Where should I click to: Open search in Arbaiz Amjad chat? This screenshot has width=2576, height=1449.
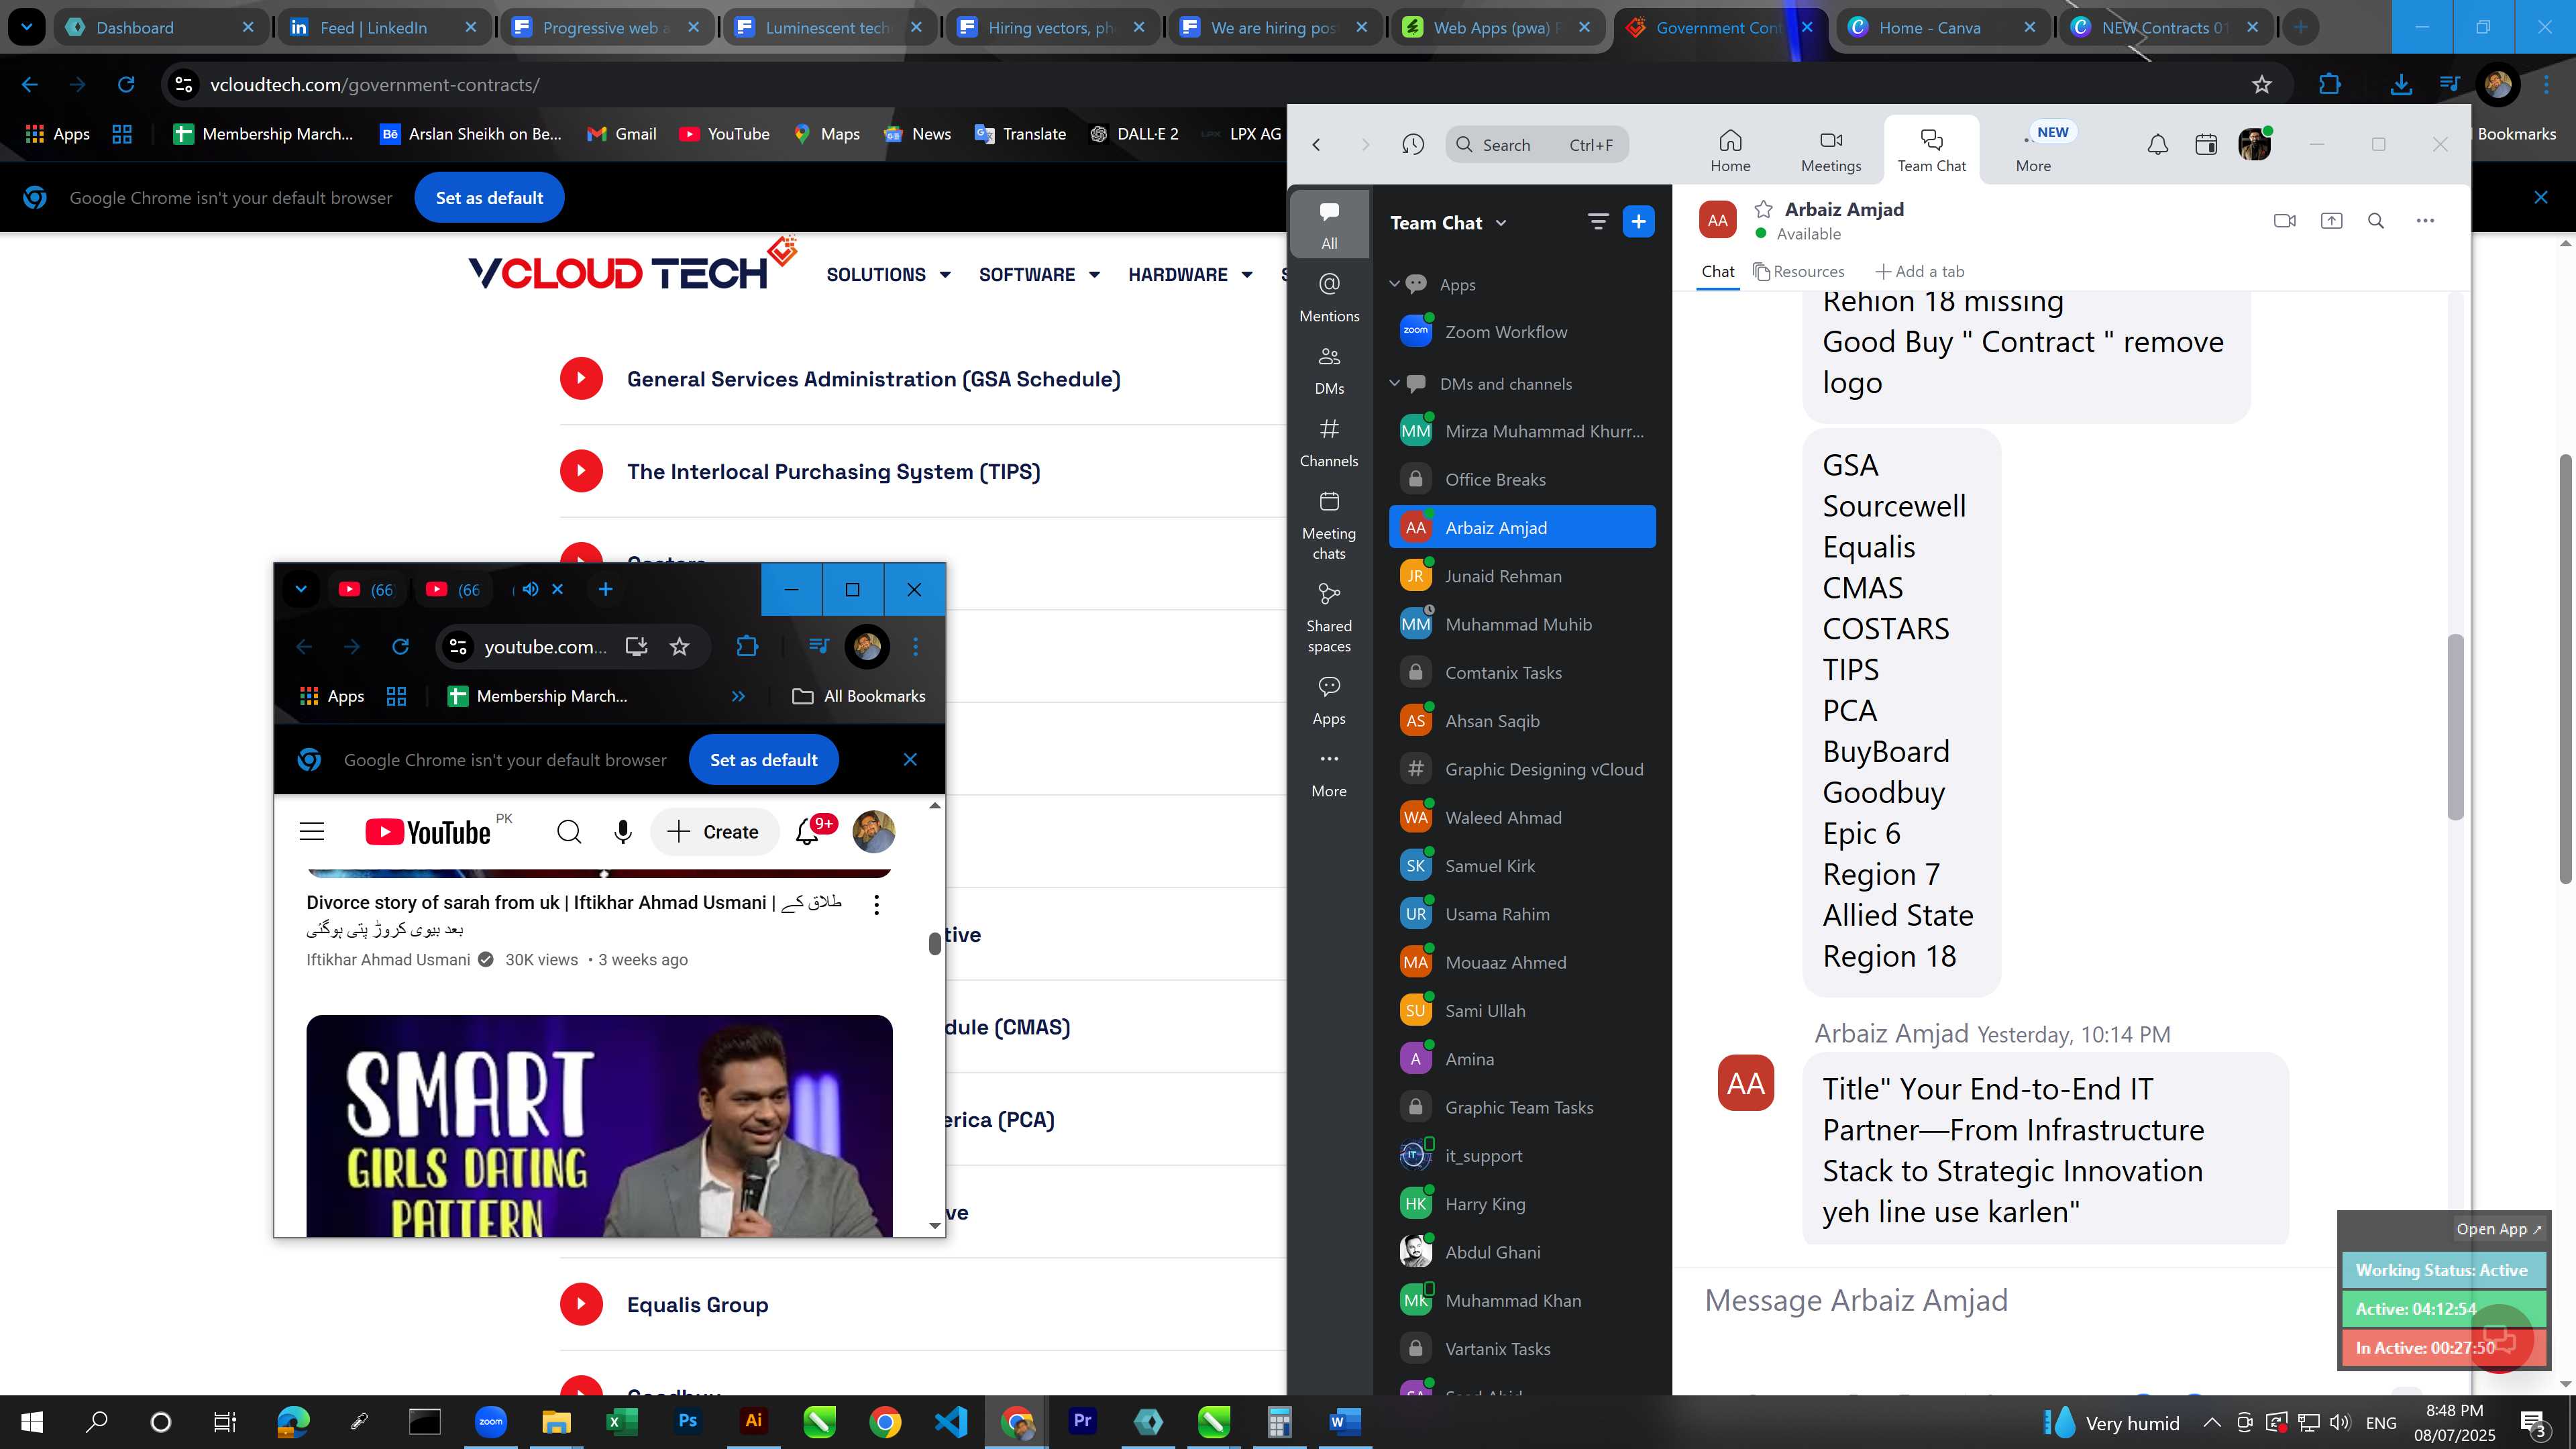pyautogui.click(x=2376, y=221)
